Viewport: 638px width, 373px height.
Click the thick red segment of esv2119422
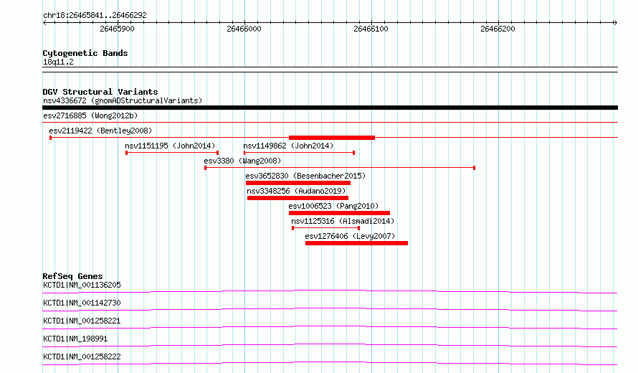(x=332, y=138)
